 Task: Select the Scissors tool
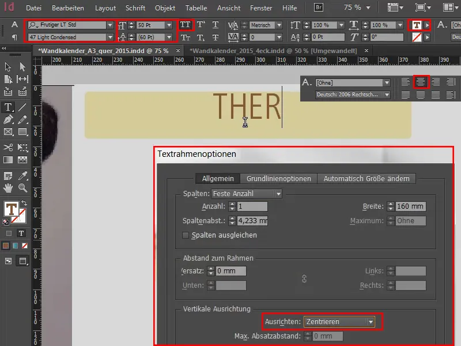8,147
